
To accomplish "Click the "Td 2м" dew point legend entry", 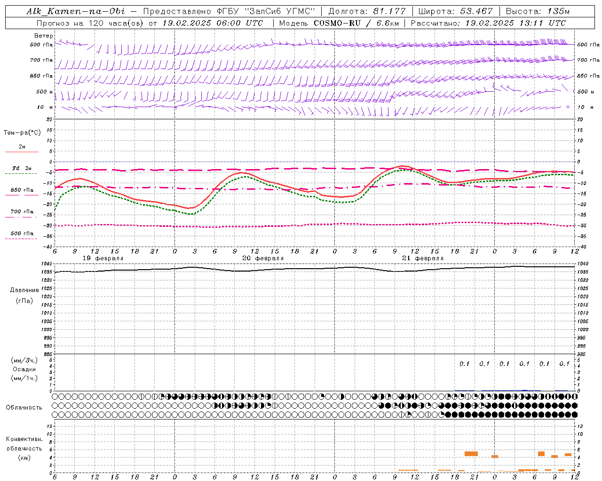I will click(x=22, y=168).
